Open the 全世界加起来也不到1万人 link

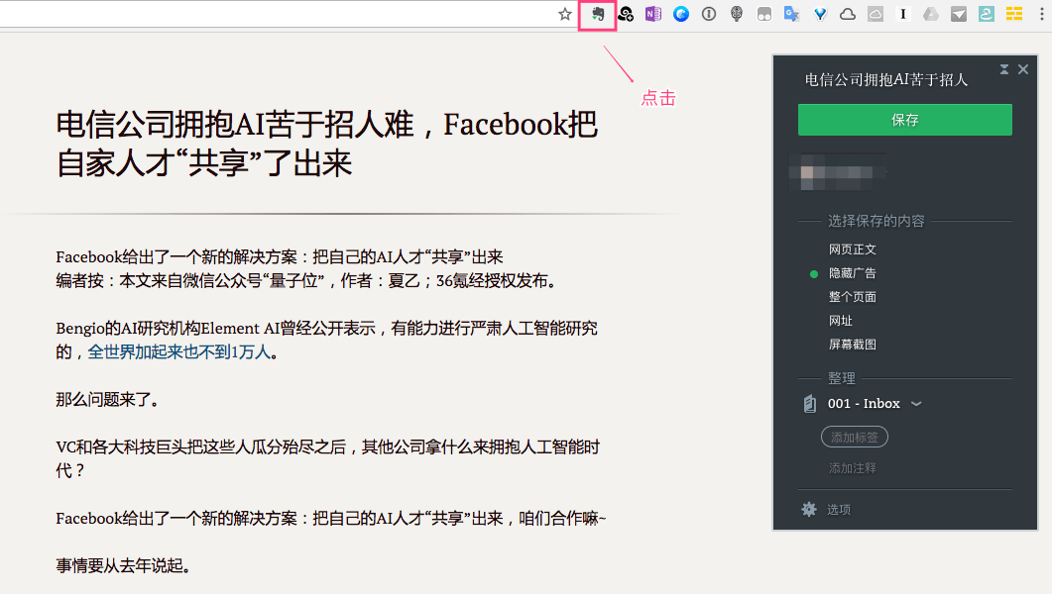click(178, 351)
